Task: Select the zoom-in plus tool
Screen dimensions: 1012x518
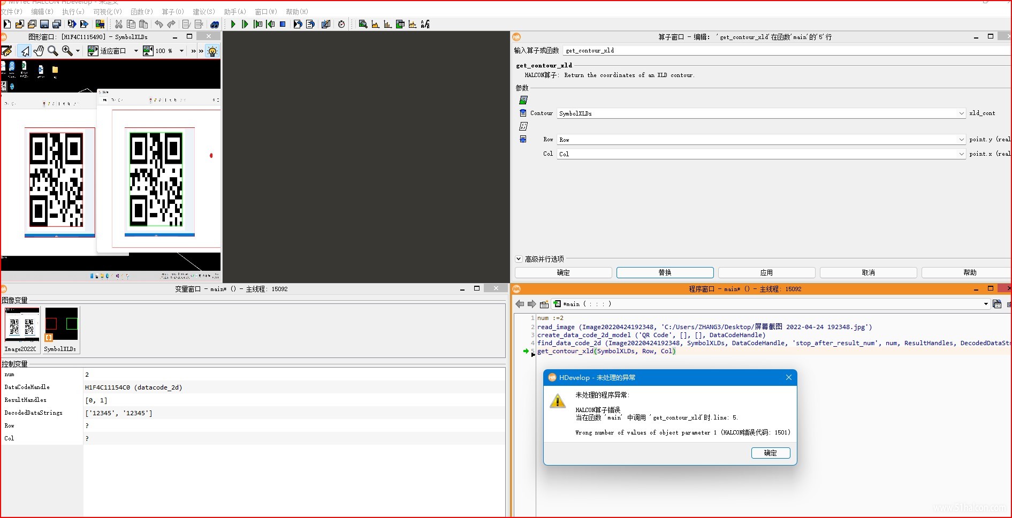Action: pos(67,51)
